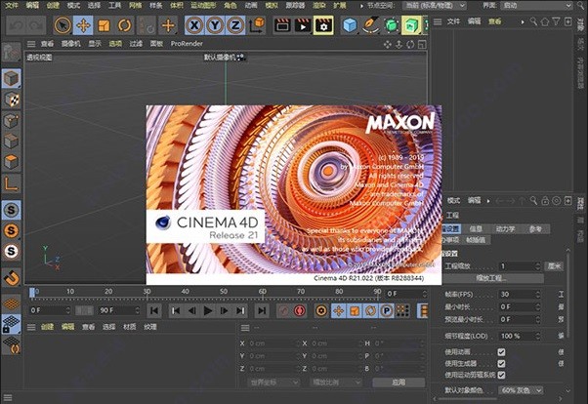The height and width of the screenshot is (404, 588).
Task: Click the plus-shaped tool icon in top toolbar
Action: click(x=168, y=25)
